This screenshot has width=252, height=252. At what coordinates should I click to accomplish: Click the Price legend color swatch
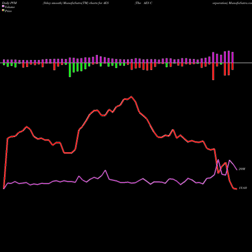click(3, 11)
